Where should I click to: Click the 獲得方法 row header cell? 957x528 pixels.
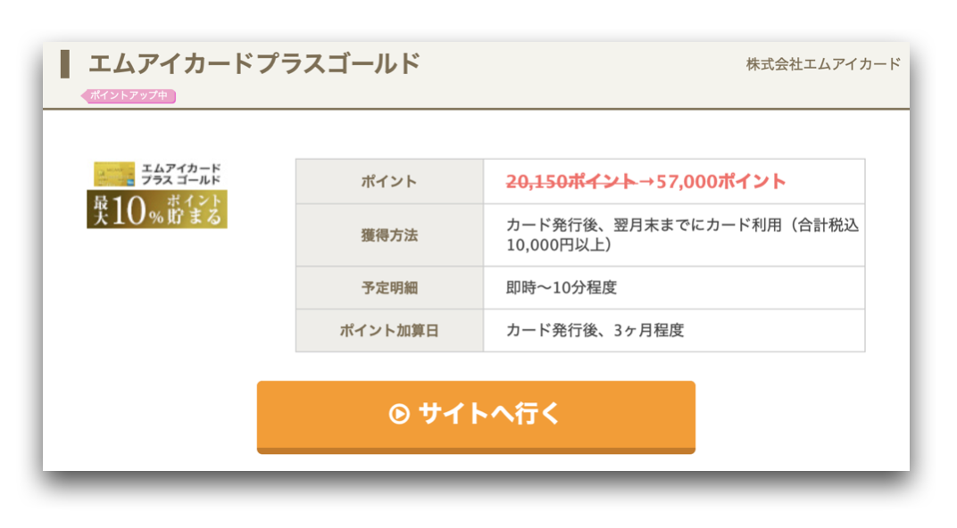[x=389, y=235]
